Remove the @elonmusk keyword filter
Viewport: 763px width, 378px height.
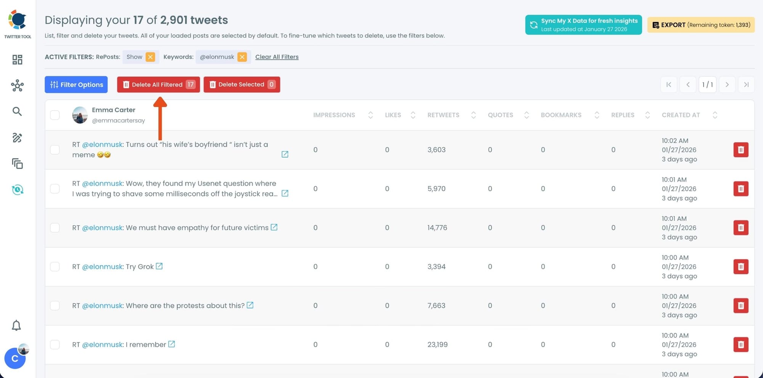click(242, 57)
